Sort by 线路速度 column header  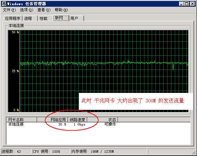pos(78,119)
